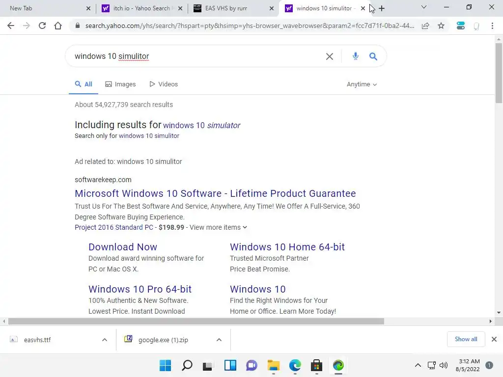Click the grey extension icon beside menu
The height and width of the screenshot is (377, 503).
tap(476, 26)
